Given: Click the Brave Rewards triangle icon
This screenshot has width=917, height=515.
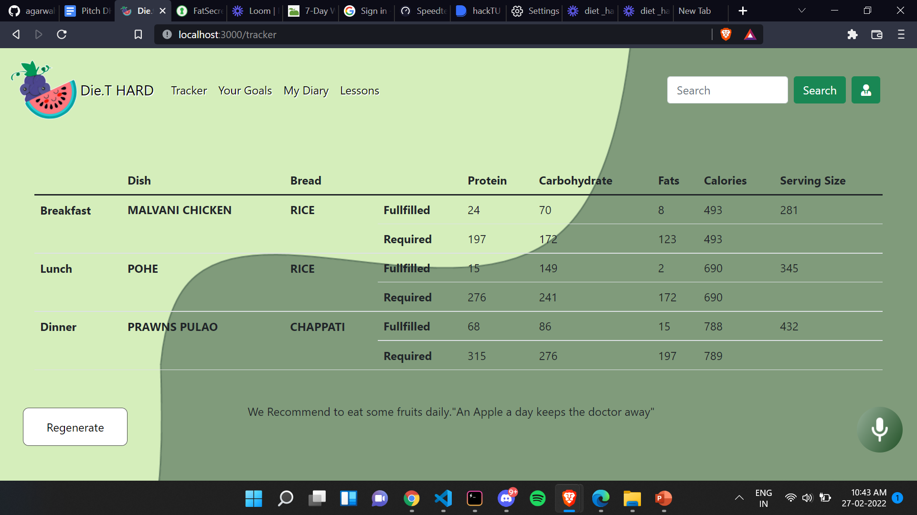Looking at the screenshot, I should [750, 34].
